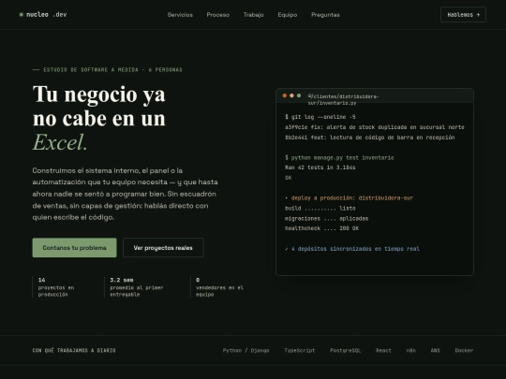This screenshot has height=379, width=506.
Task: Click the commit line 'alerta de stock duplicada'
Action: [375, 127]
